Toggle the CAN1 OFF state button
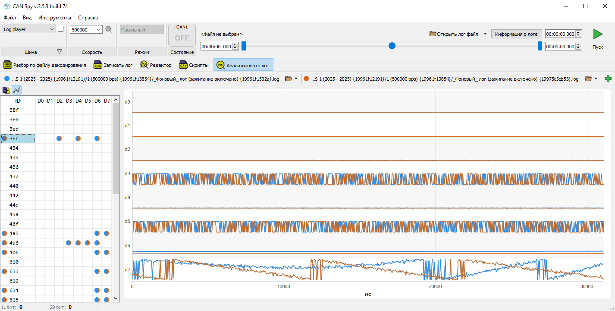 tap(182, 35)
